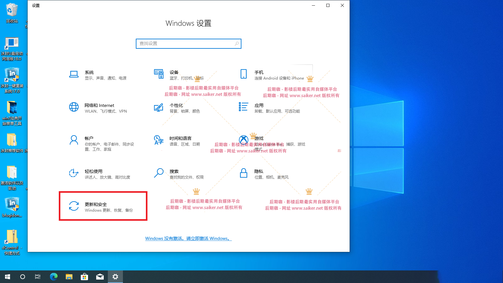
Task: Open the 系统 settings laptop icon
Action: pyautogui.click(x=74, y=74)
